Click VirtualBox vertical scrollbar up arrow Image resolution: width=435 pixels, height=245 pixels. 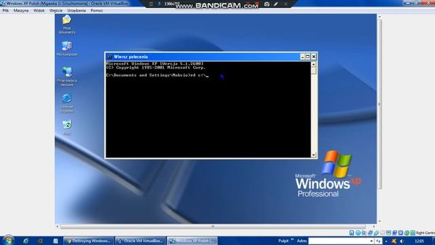(379, 17)
